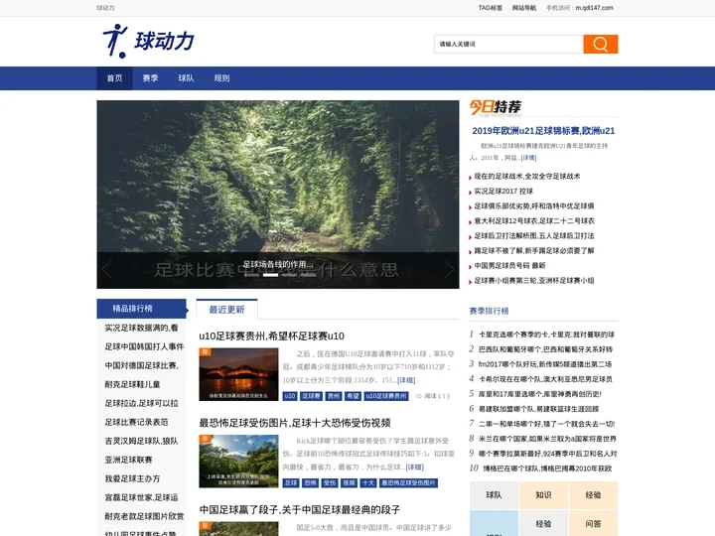Click the 恐怖 tag label
This screenshot has height=536, width=715.
[x=310, y=483]
